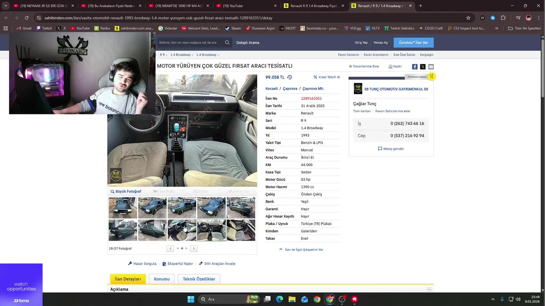Click Hesap Aç link
545x306 pixels.
coord(381,42)
